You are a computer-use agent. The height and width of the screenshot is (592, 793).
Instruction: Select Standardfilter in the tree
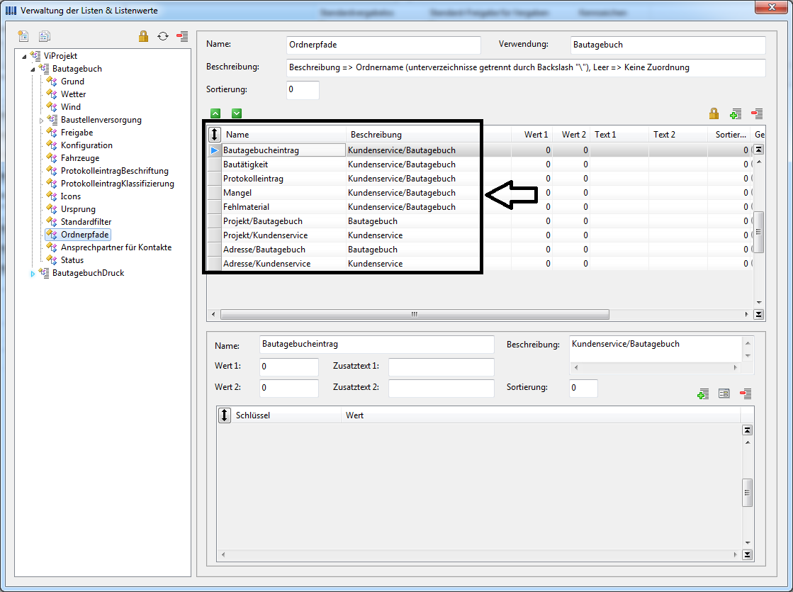tap(86, 222)
